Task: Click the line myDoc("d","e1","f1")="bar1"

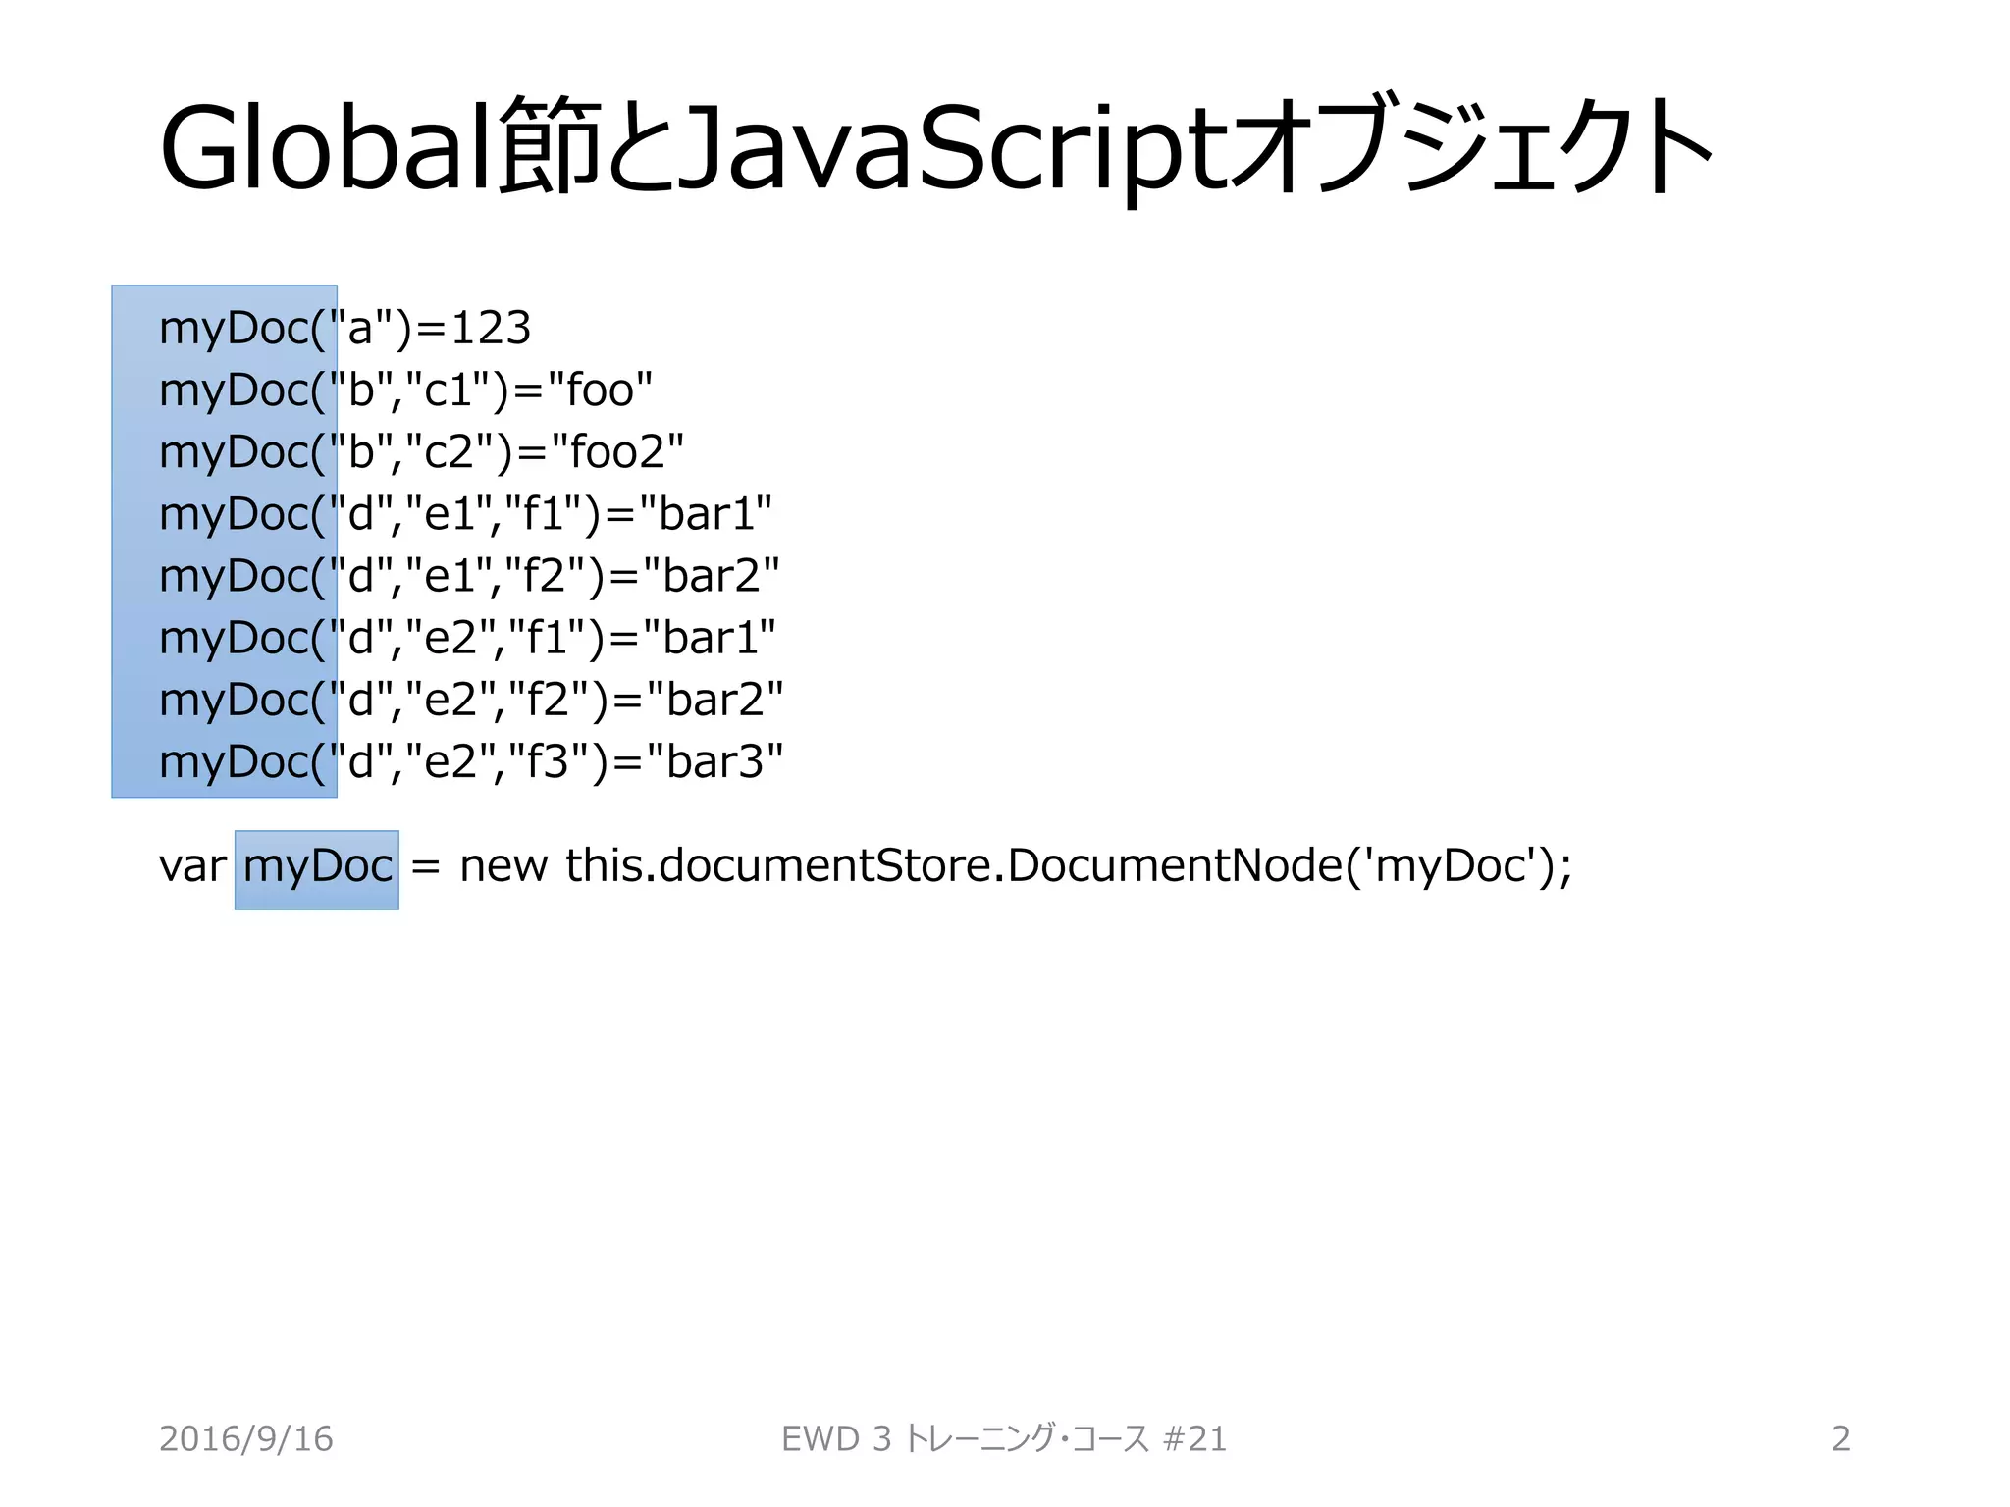Action: coord(465,514)
